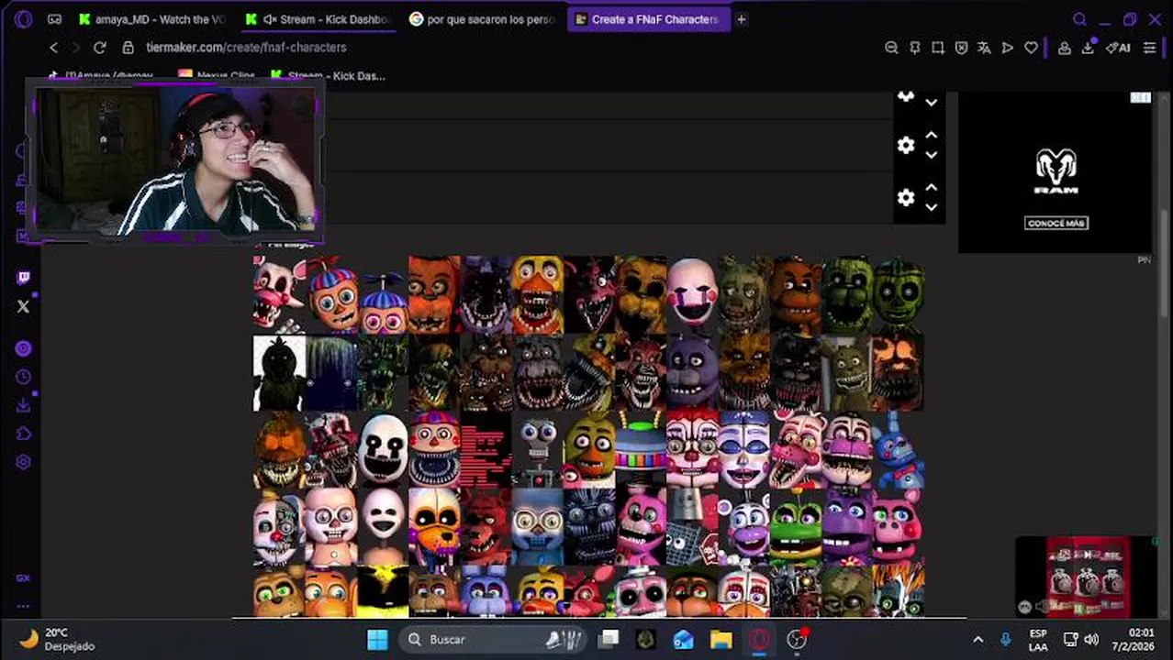This screenshot has width=1173, height=660.
Task: Open the Windows Start menu
Action: (377, 639)
